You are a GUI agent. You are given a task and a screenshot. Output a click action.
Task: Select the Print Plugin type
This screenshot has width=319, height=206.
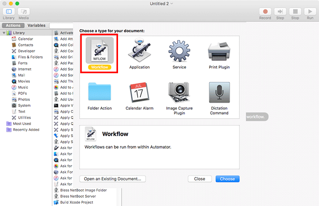pyautogui.click(x=219, y=55)
